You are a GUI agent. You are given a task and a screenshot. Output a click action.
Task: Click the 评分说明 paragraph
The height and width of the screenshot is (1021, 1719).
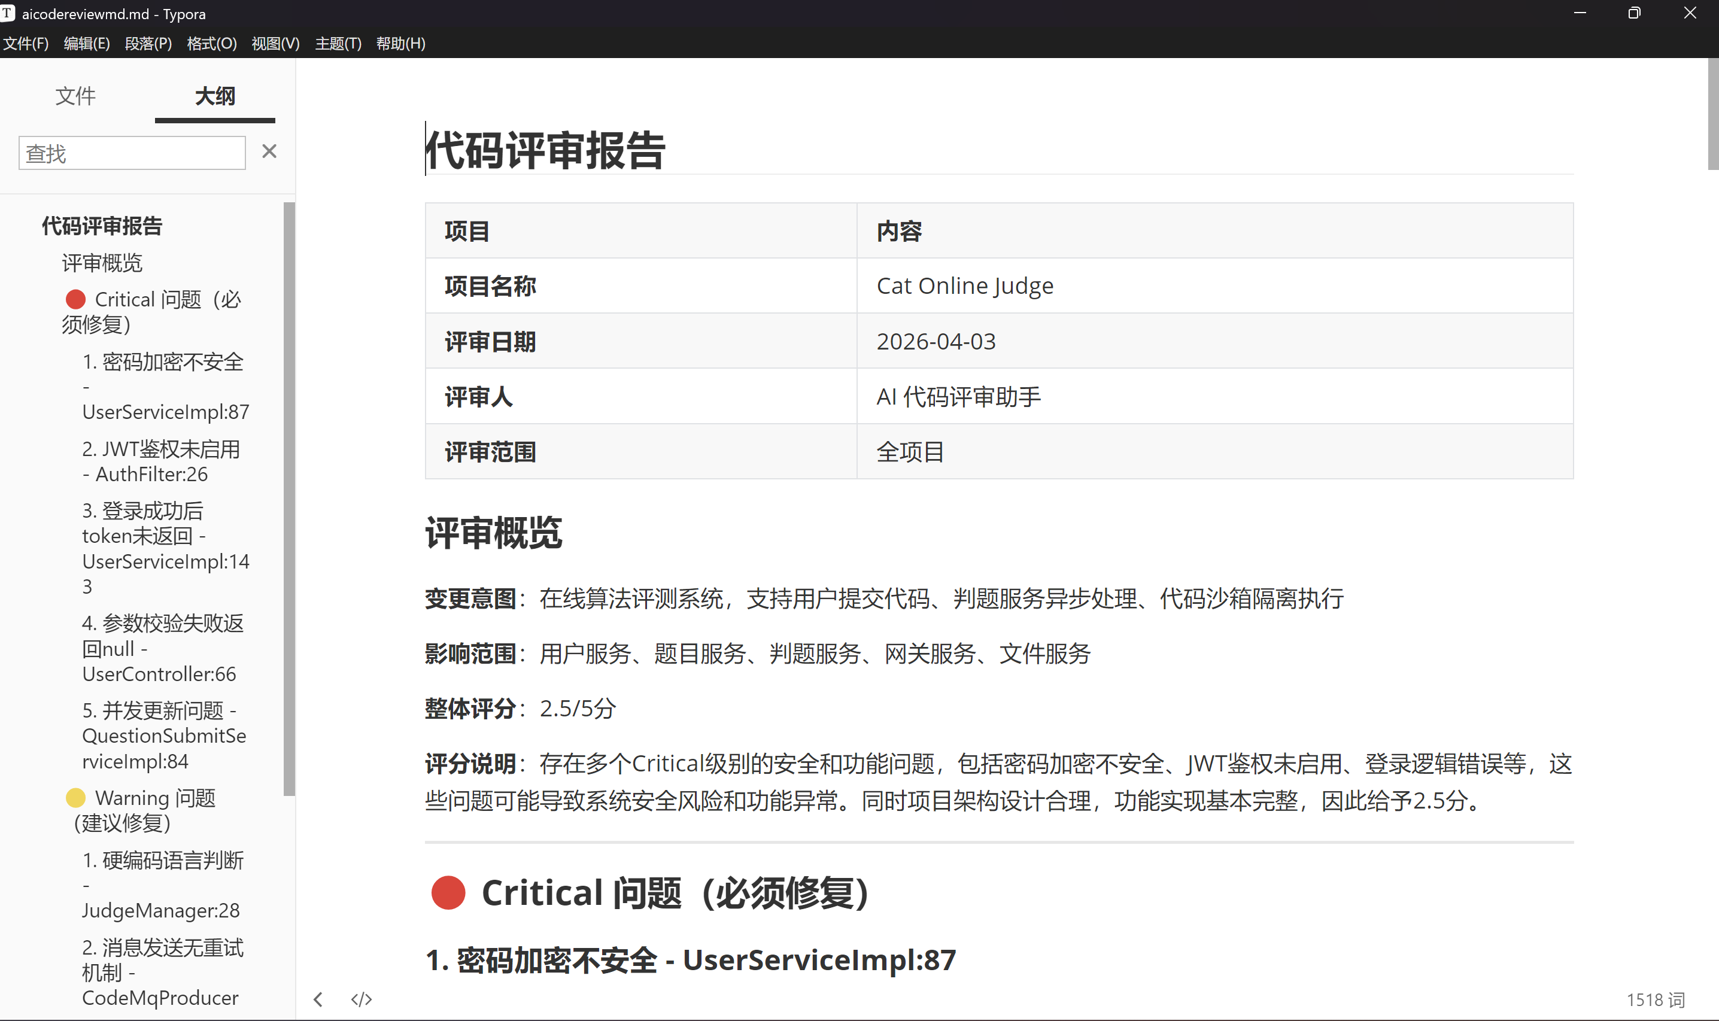[x=999, y=782]
